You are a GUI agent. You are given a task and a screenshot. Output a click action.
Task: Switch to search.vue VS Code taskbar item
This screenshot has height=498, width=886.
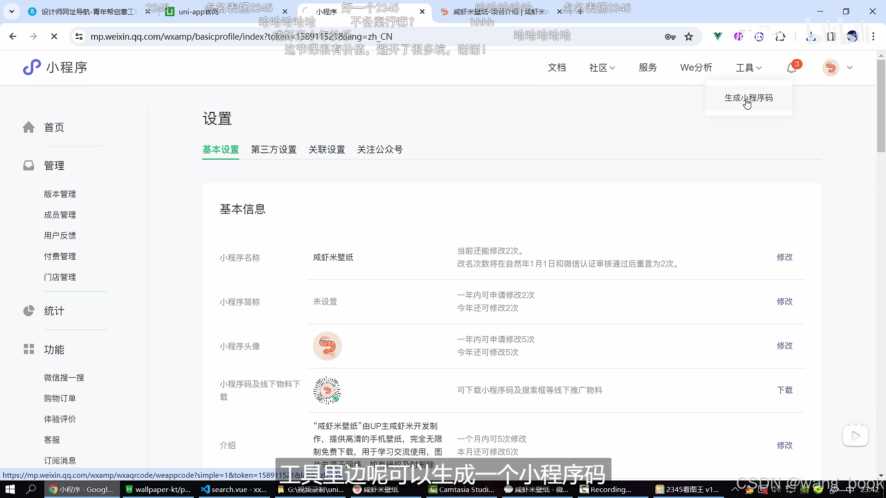point(234,489)
